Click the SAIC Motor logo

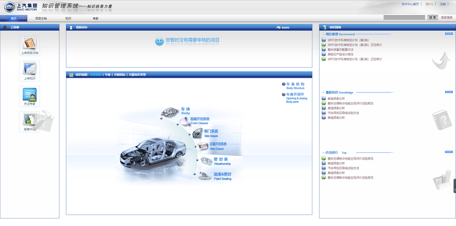(21, 7)
